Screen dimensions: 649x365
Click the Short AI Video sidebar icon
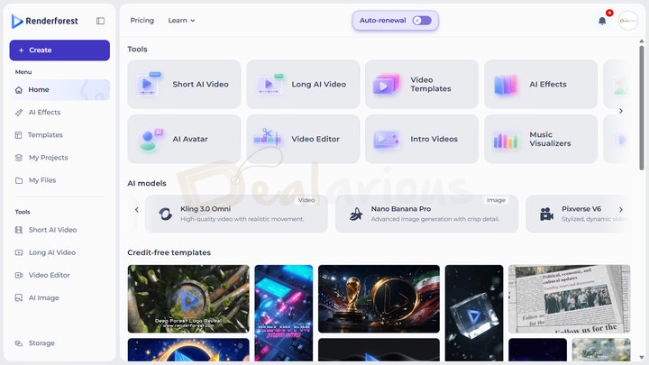point(19,230)
